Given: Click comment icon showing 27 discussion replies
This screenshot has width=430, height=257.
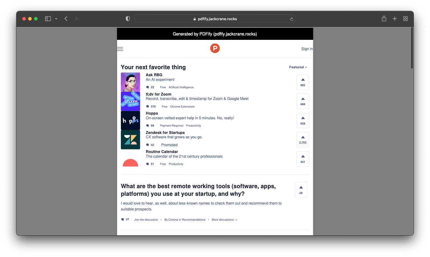Looking at the screenshot, I should 123,219.
